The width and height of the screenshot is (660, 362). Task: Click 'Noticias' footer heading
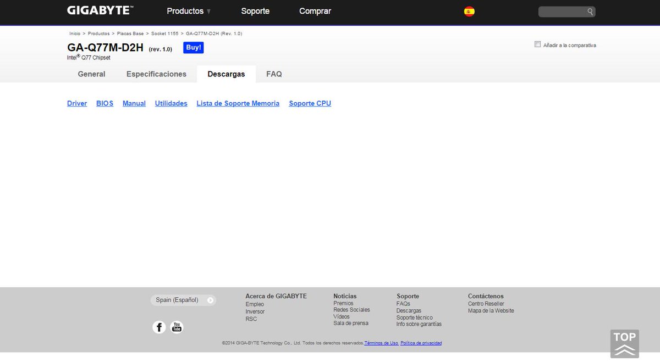[345, 296]
